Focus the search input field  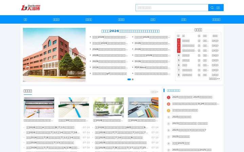(x=172, y=7)
